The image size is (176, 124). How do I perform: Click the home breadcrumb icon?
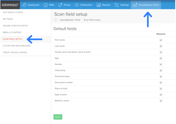click(x=56, y=20)
